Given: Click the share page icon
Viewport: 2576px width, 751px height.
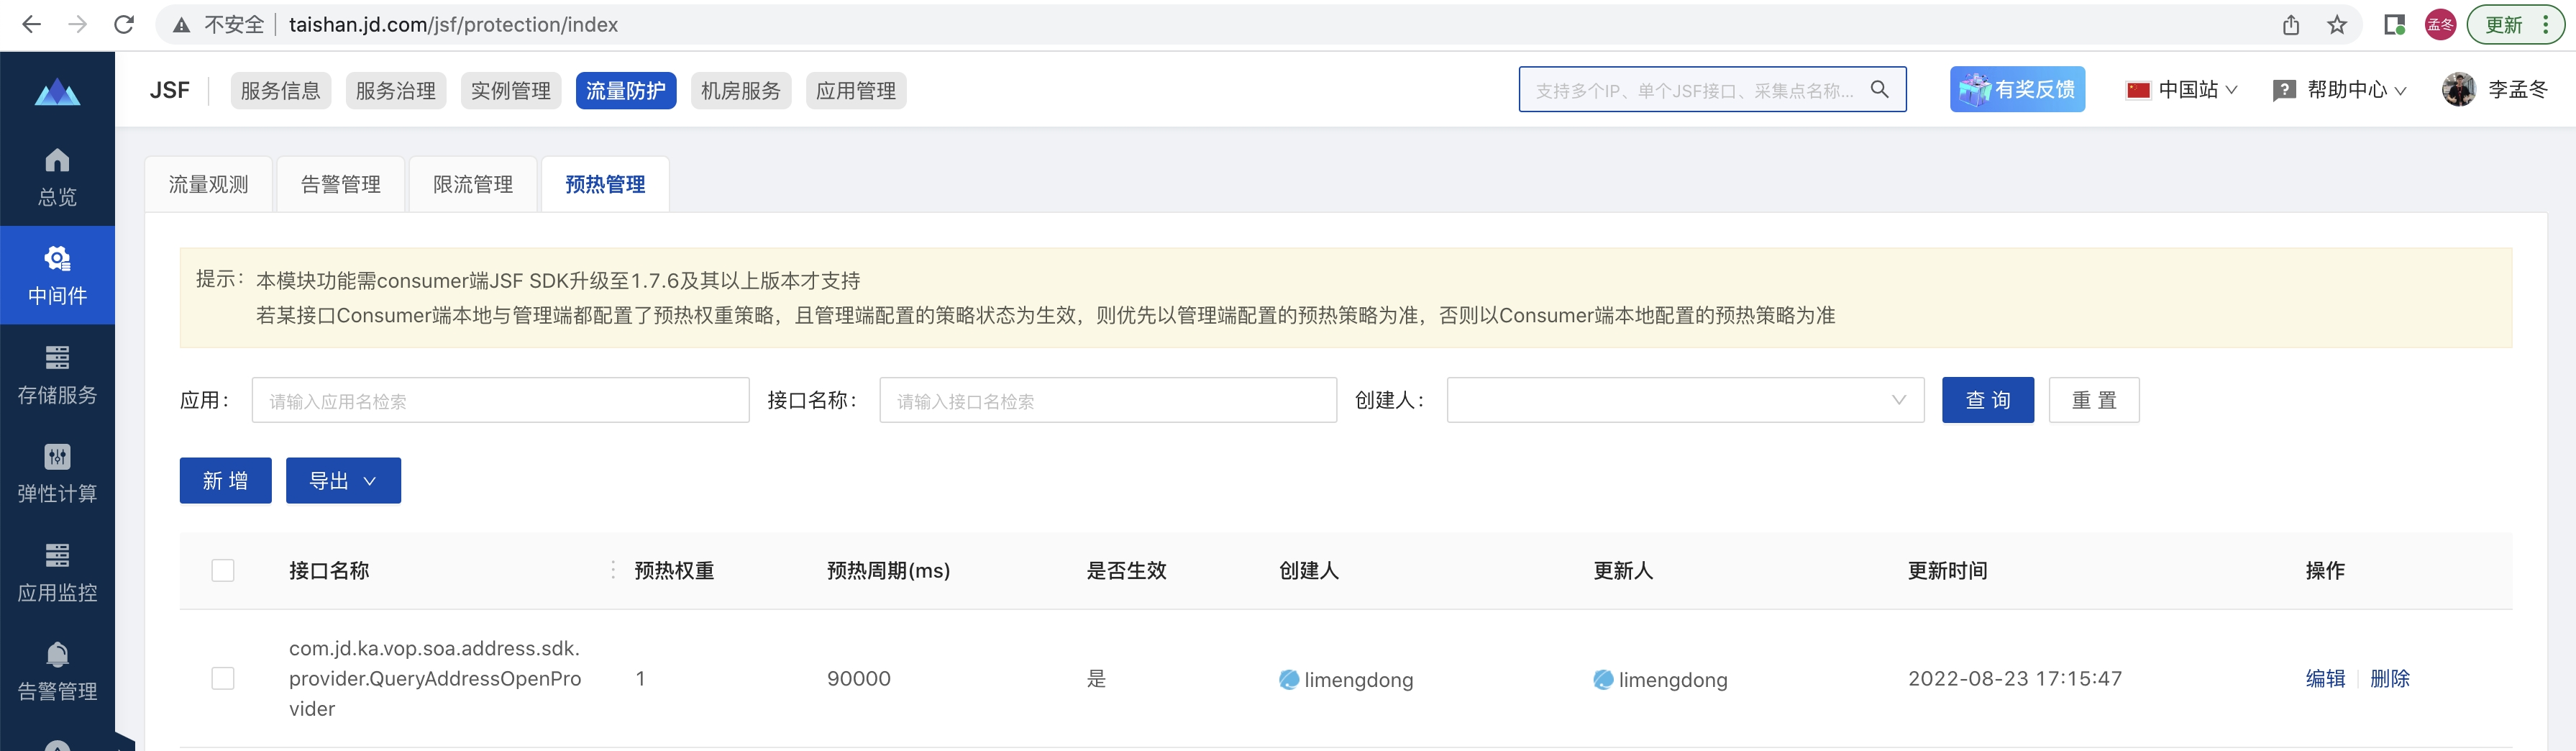Looking at the screenshot, I should coord(2291,25).
